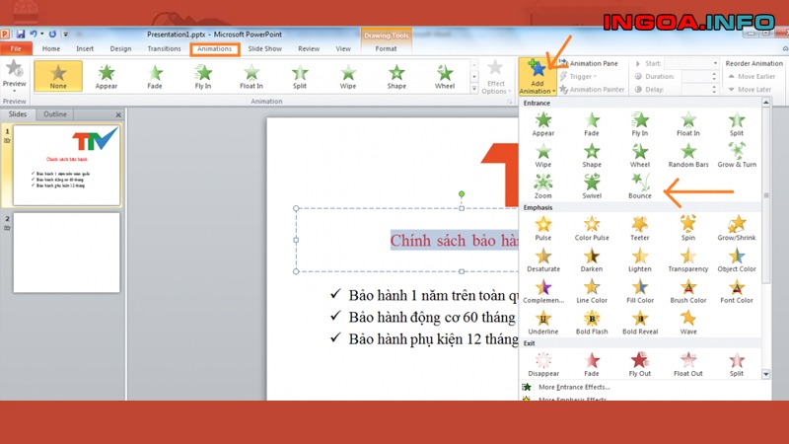789x444 pixels.
Task: Switch to the Transitions tab
Action: (164, 48)
